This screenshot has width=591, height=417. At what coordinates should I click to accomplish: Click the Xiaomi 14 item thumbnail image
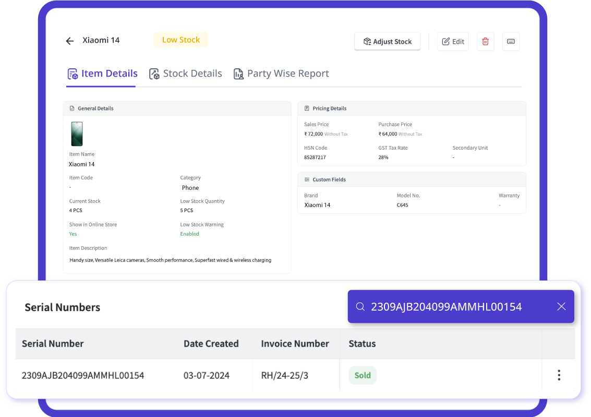tap(77, 134)
